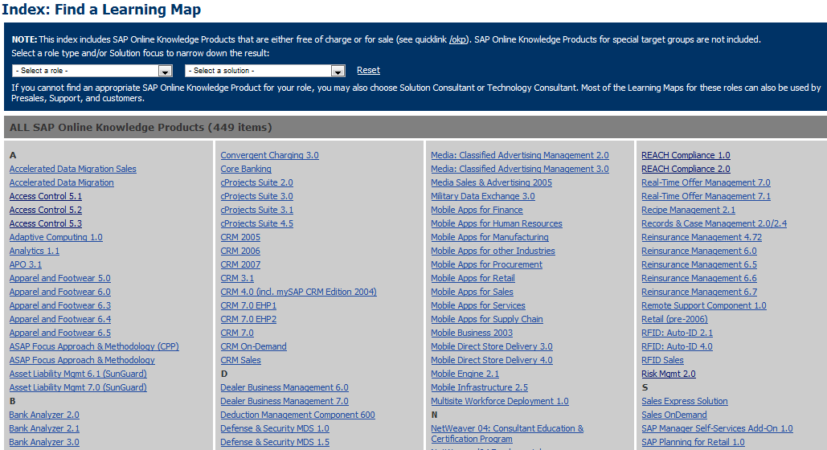The height and width of the screenshot is (450, 827).
Task: Select Sales Express Solution link
Action: coord(684,401)
